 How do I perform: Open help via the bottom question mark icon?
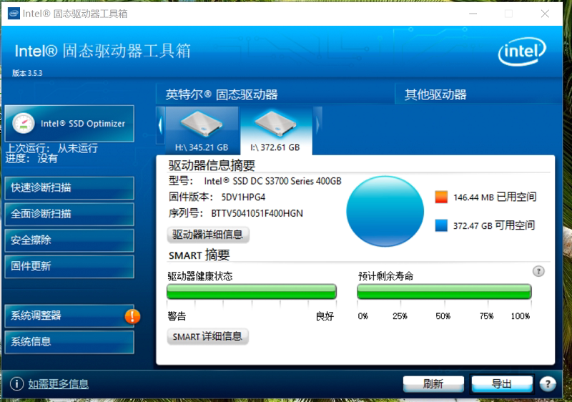(548, 384)
